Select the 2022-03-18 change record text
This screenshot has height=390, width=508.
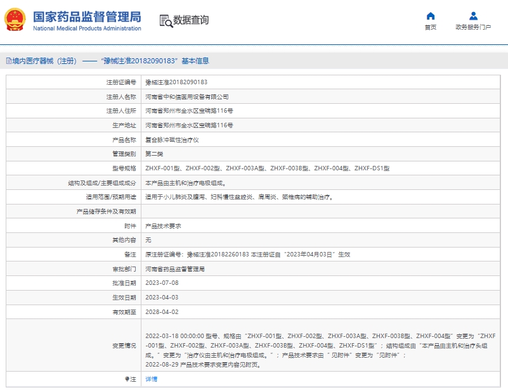[320, 346]
